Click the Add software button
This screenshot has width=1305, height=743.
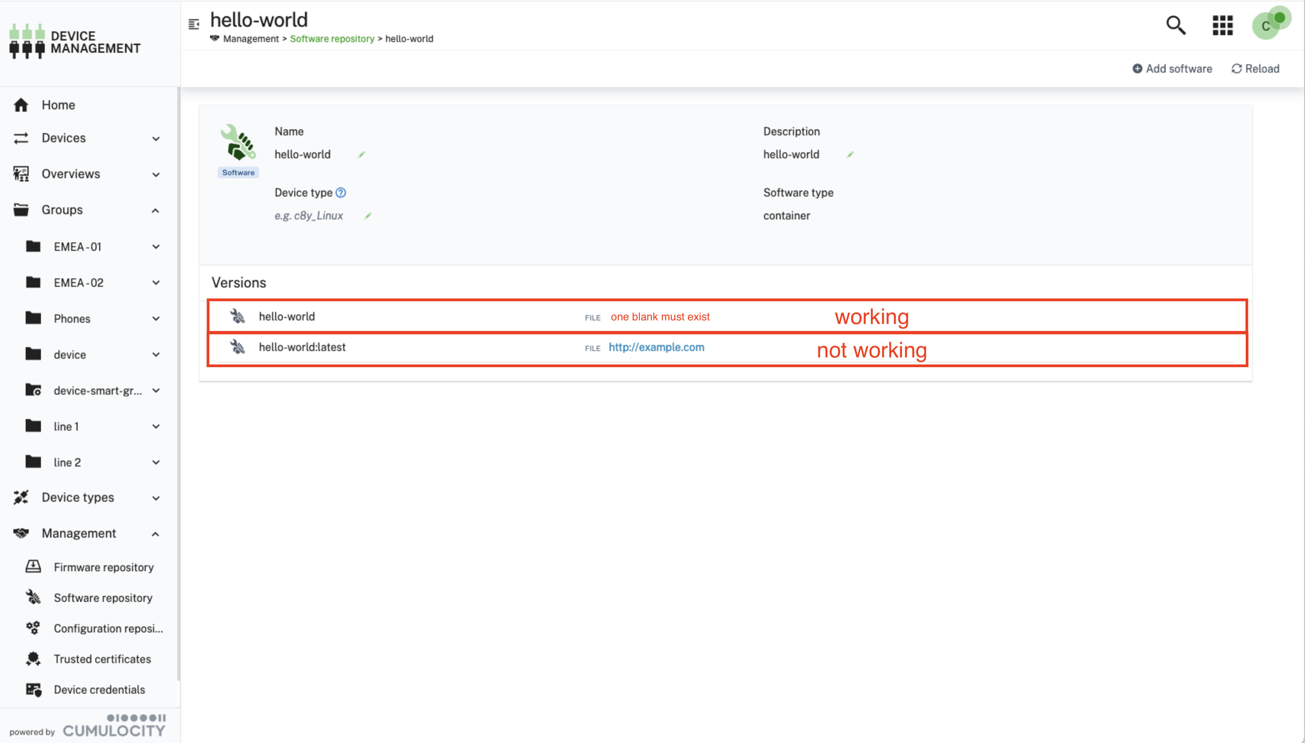click(1172, 68)
